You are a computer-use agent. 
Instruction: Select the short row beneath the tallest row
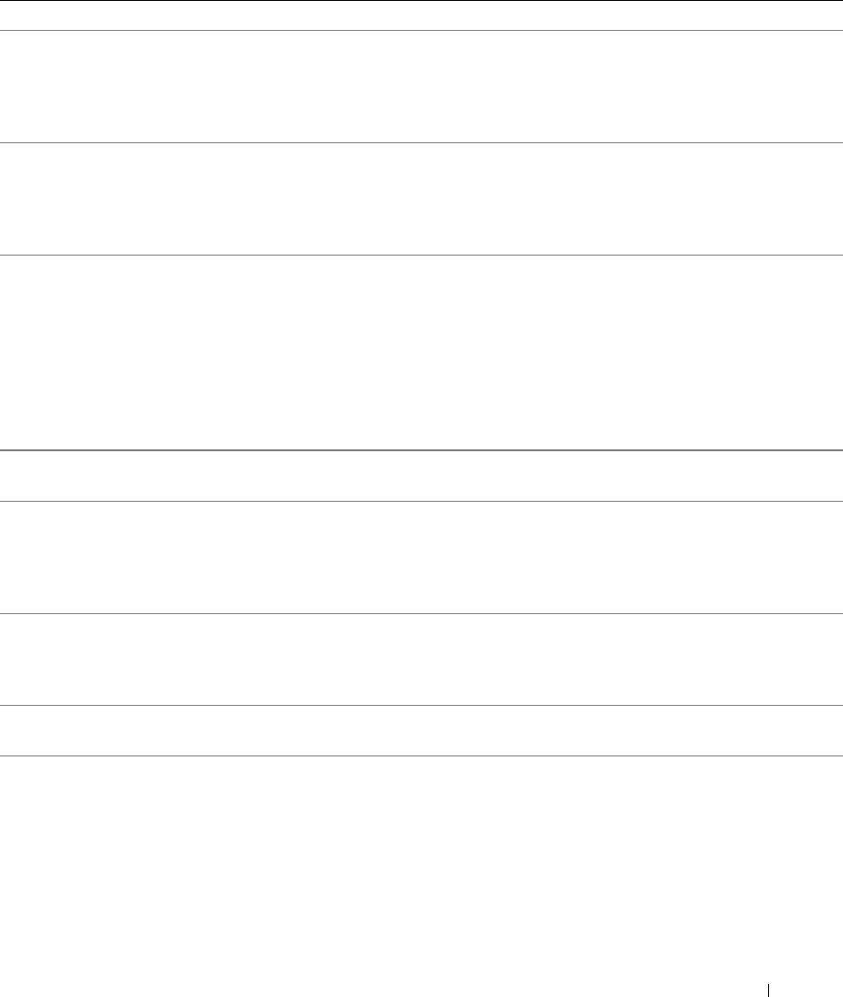[421, 476]
